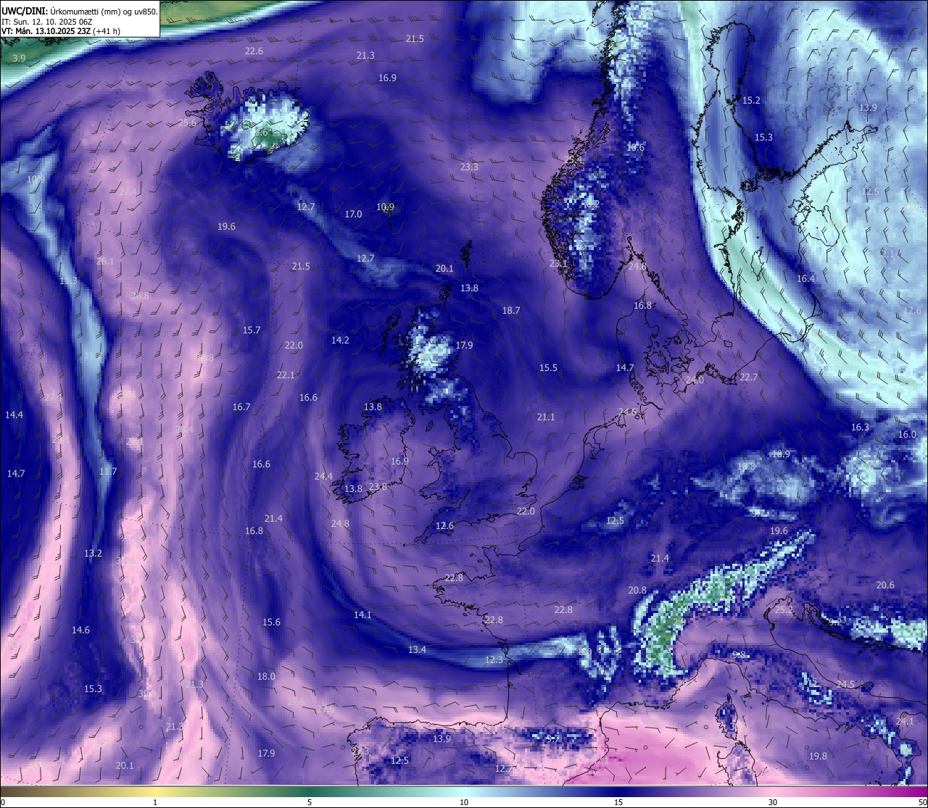Click the '22.7' value on the map

point(748,377)
